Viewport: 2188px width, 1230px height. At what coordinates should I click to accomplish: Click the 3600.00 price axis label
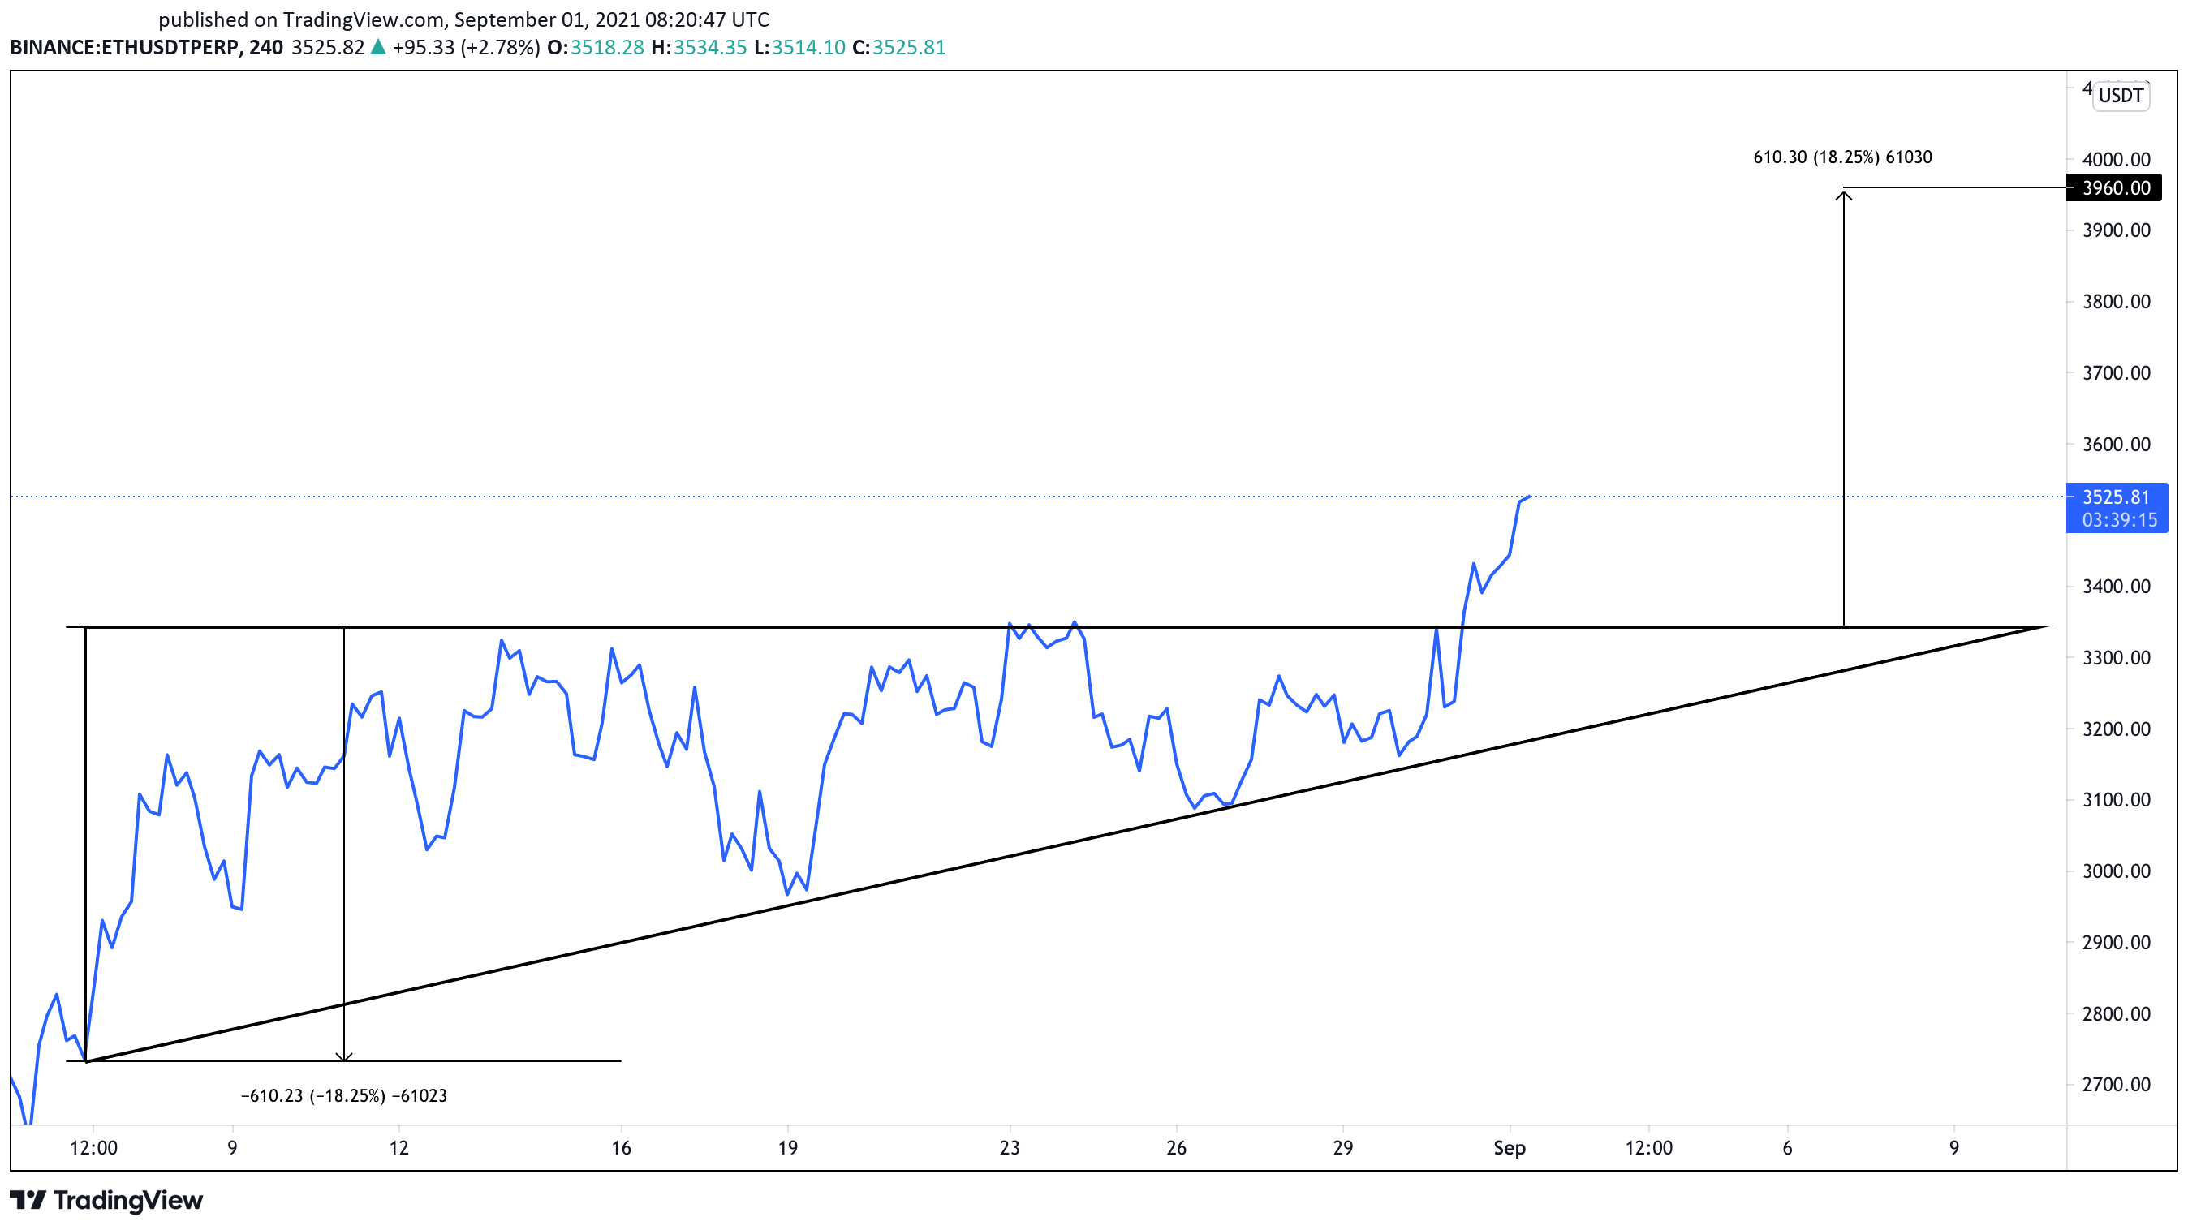[x=2116, y=444]
